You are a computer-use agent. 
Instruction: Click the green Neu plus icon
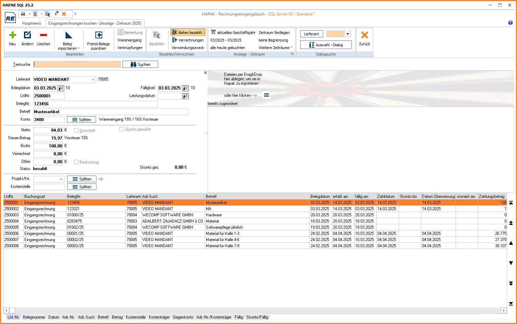12,35
